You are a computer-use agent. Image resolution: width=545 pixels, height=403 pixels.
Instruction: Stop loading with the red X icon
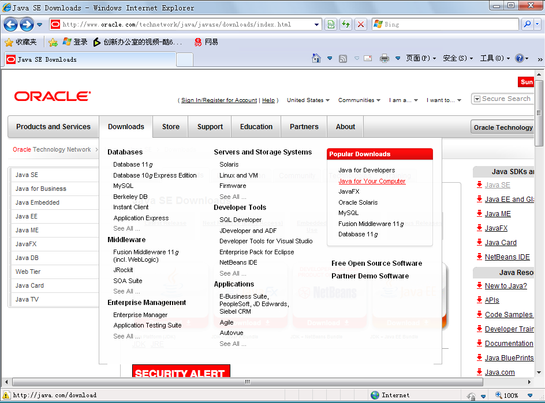pyautogui.click(x=361, y=24)
